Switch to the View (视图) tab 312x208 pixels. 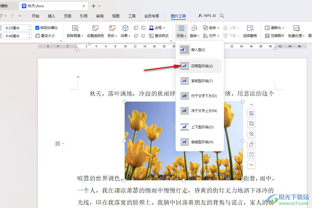coord(116,16)
